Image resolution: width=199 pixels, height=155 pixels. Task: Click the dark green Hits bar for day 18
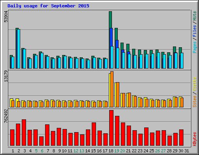110,20
